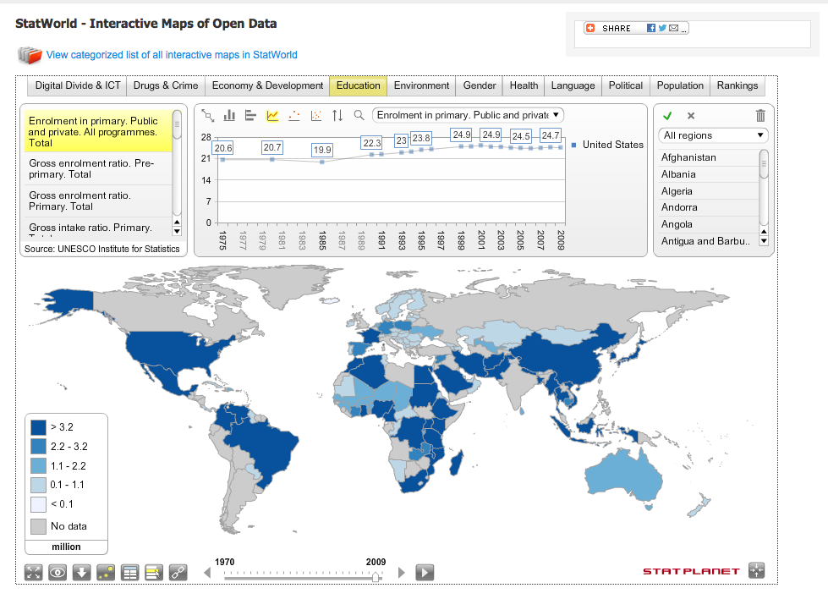Switch chart to horizontal bar graph view
This screenshot has width=828, height=599.
[x=250, y=115]
